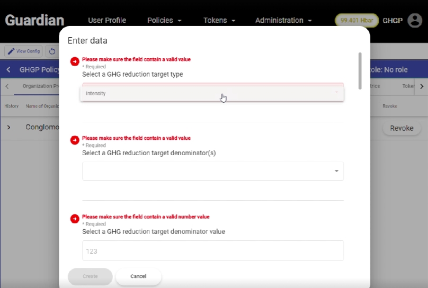Select the Intensity option in the dropdown
This screenshot has width=428, height=288.
[x=212, y=94]
